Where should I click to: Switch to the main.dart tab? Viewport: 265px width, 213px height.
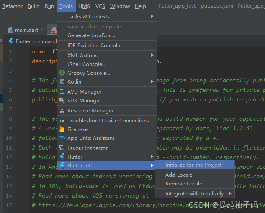[26, 30]
